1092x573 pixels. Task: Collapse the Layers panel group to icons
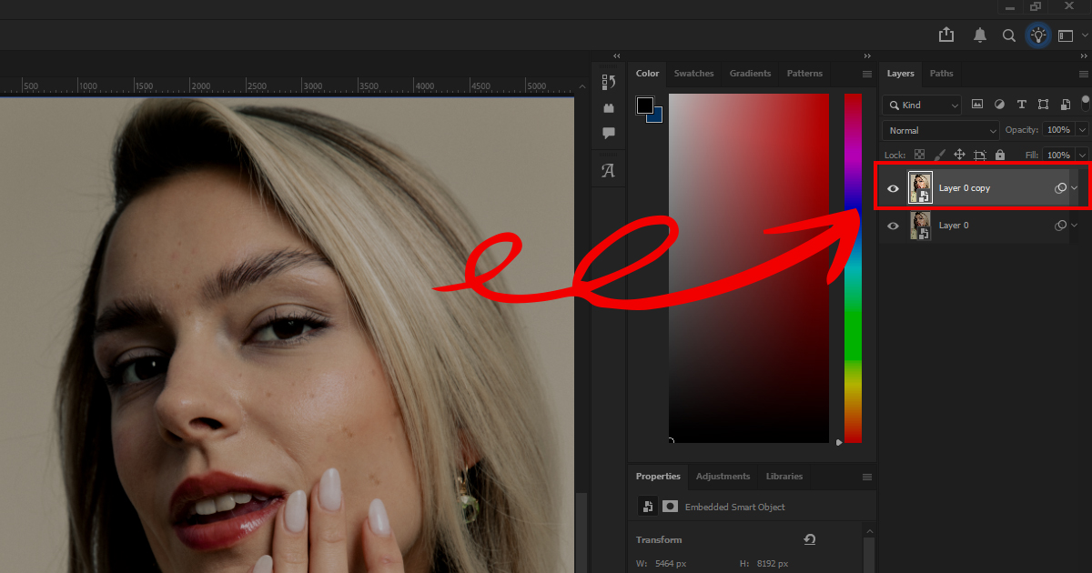(1083, 56)
